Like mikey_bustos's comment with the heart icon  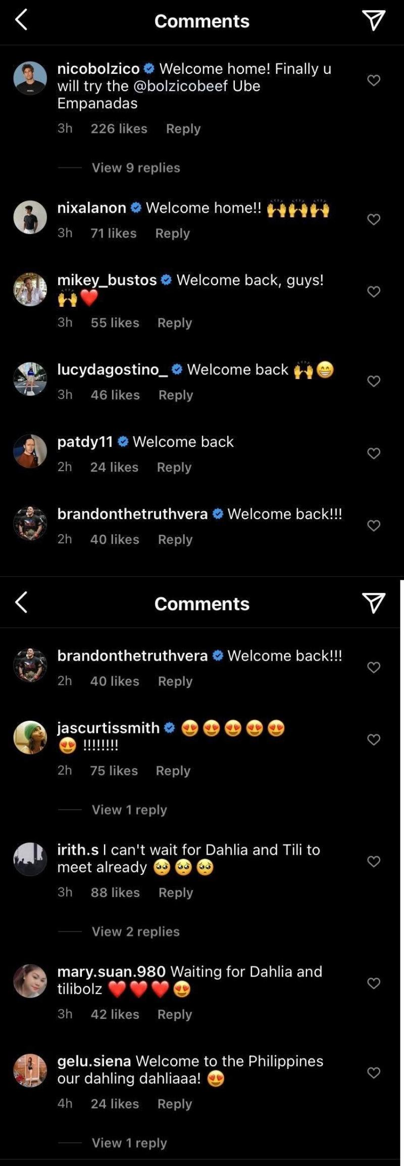pos(374,292)
